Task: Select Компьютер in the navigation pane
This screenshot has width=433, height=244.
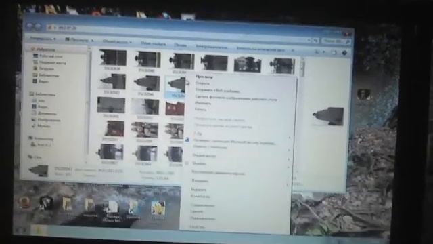Action: (x=41, y=138)
